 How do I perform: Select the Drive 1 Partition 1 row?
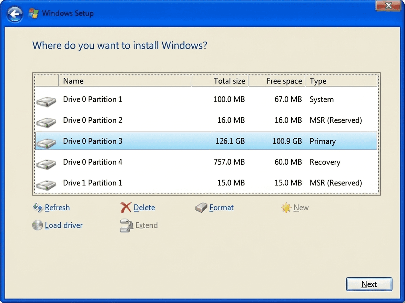click(x=206, y=183)
